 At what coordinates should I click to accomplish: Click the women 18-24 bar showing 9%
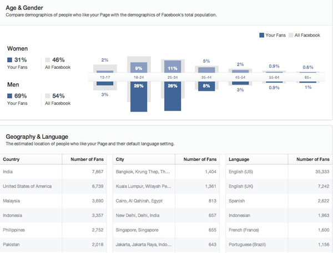click(139, 68)
